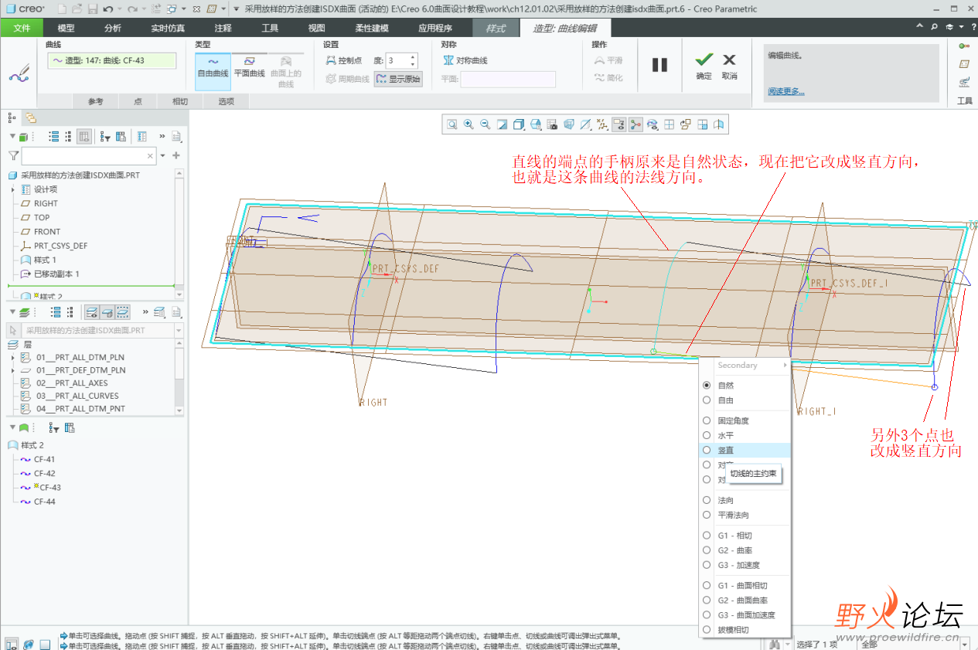
Task: Click the Repaint icon in graphics toolbar
Action: point(502,124)
